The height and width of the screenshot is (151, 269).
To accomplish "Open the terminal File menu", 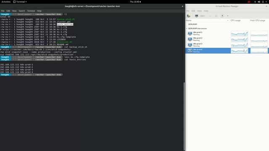I will pyautogui.click(x=3, y=11).
